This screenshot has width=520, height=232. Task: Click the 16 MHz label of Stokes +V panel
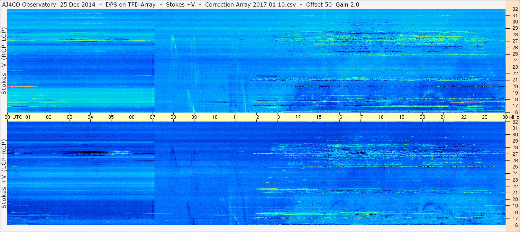click(514, 225)
